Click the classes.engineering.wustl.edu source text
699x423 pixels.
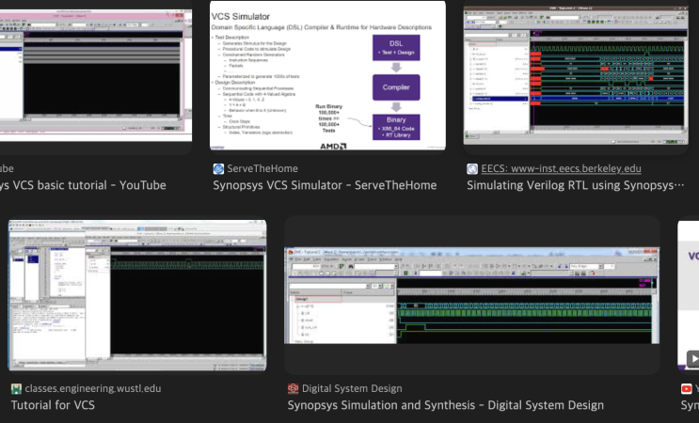(x=93, y=389)
